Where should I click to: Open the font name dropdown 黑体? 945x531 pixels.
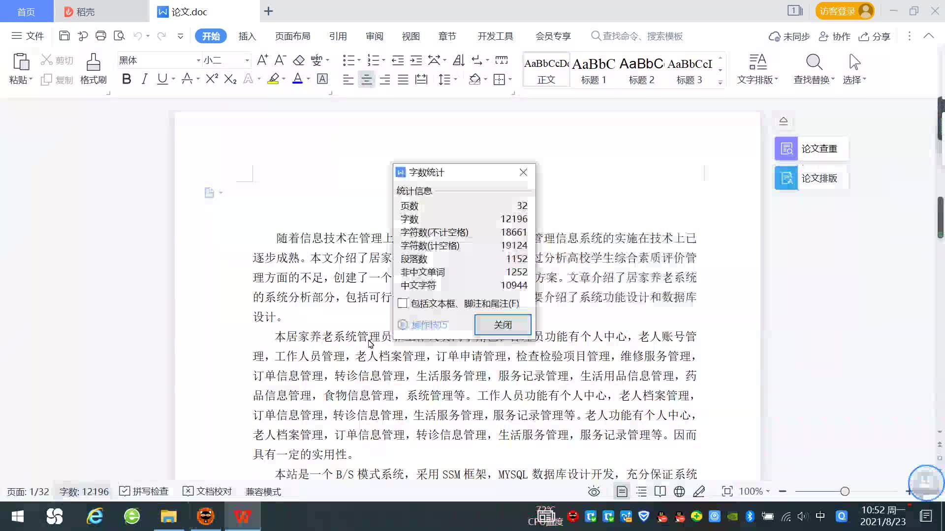click(x=198, y=60)
